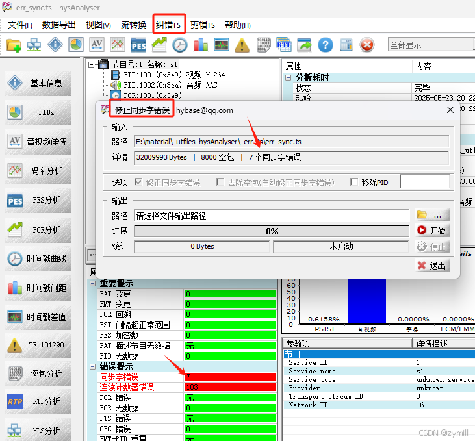Collapse 节目号:1 tree node

[x=91, y=64]
